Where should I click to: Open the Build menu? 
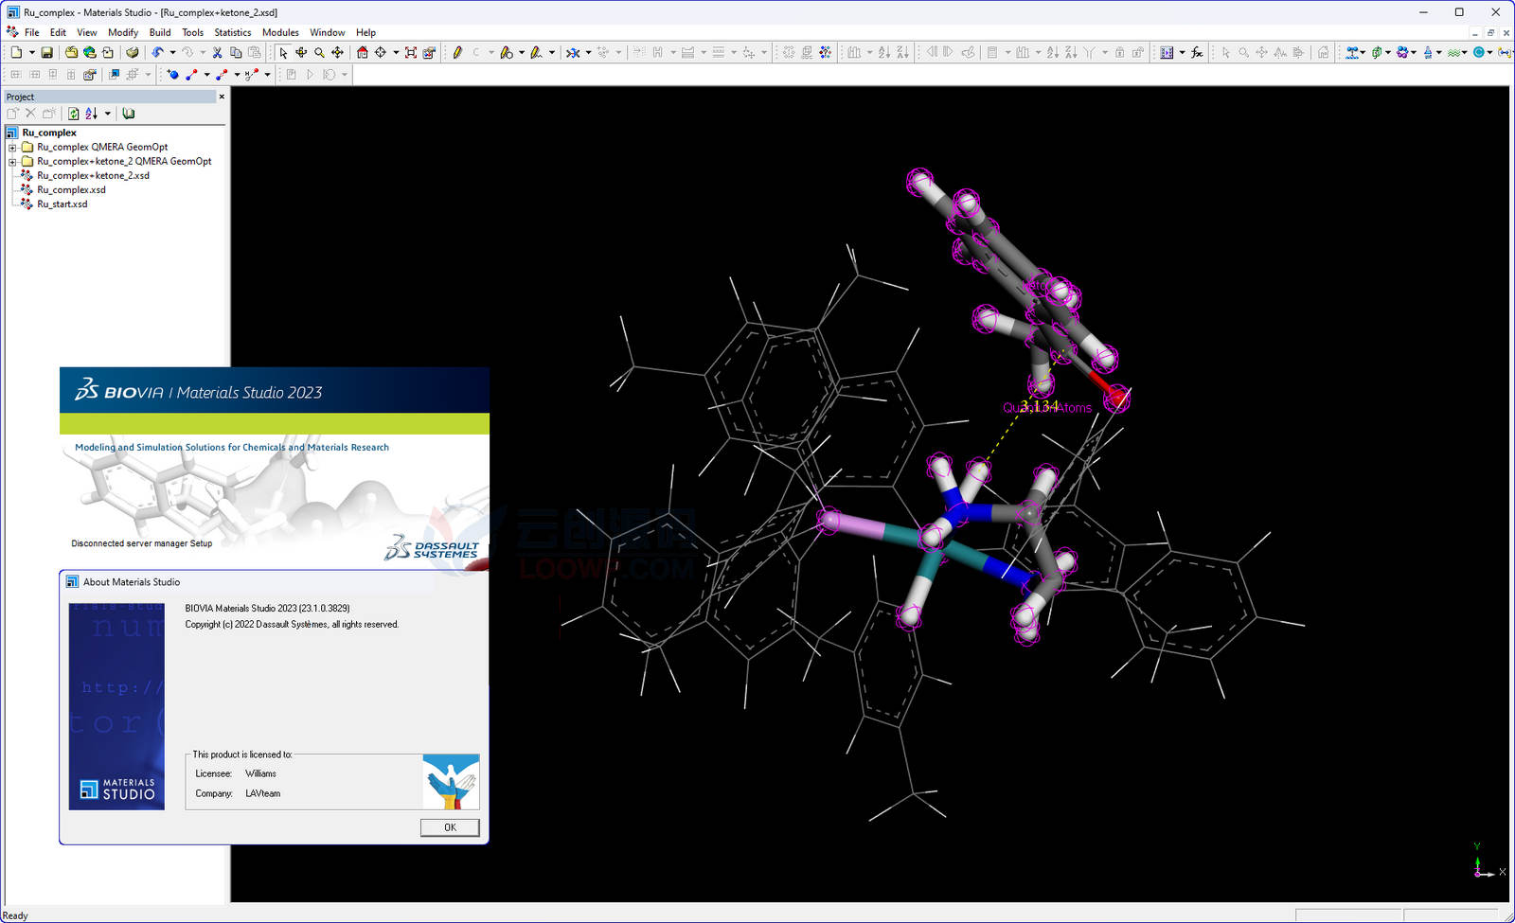(160, 32)
